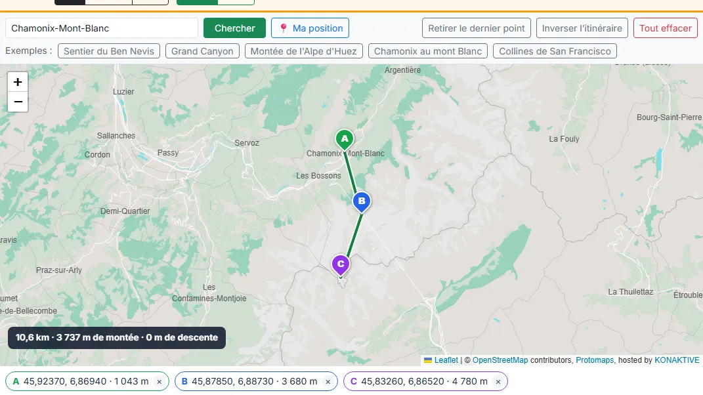The image size is (703, 395).
Task: Load the Montée de l'Alpe d'Huez example
Action: [x=303, y=51]
